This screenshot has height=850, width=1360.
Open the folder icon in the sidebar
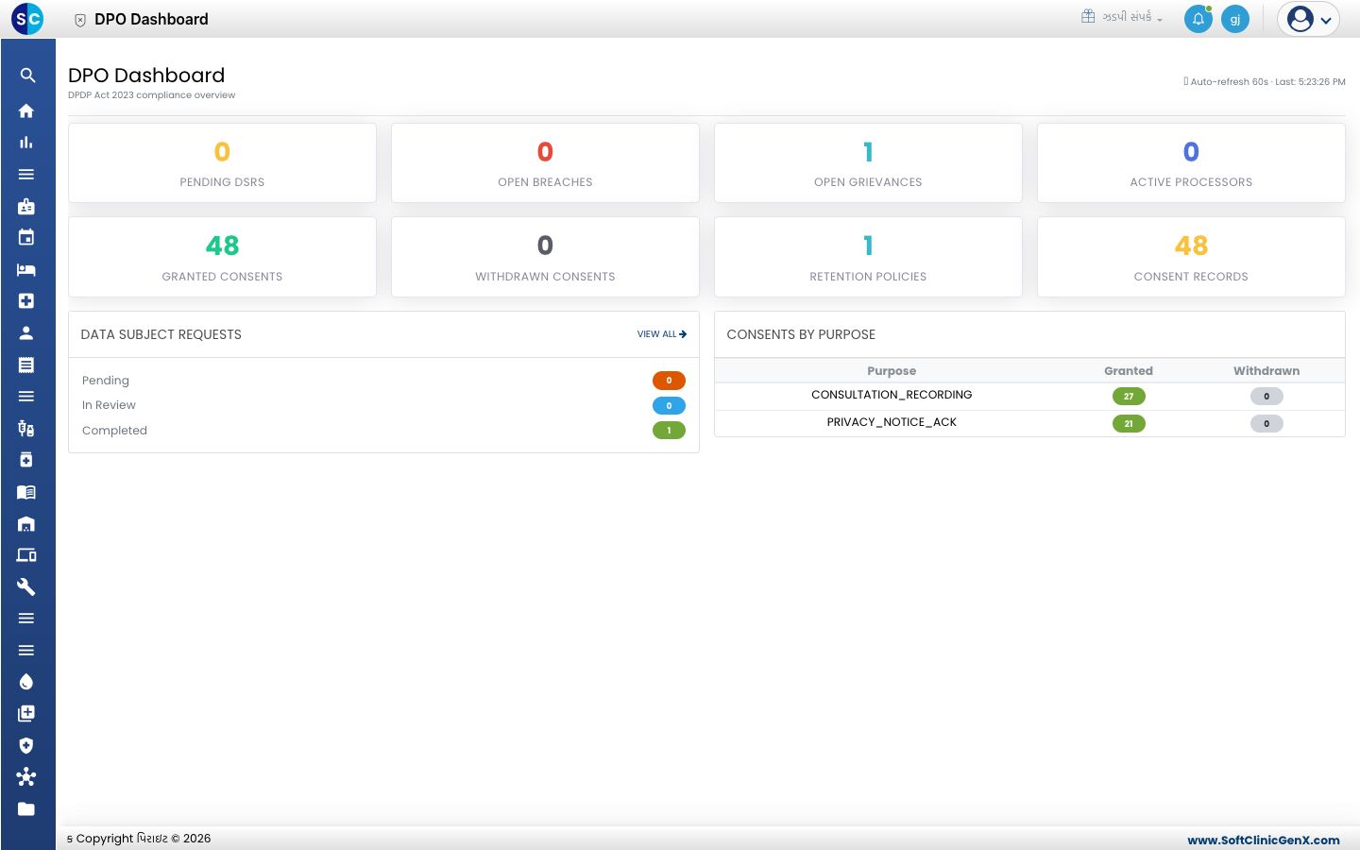(26, 808)
